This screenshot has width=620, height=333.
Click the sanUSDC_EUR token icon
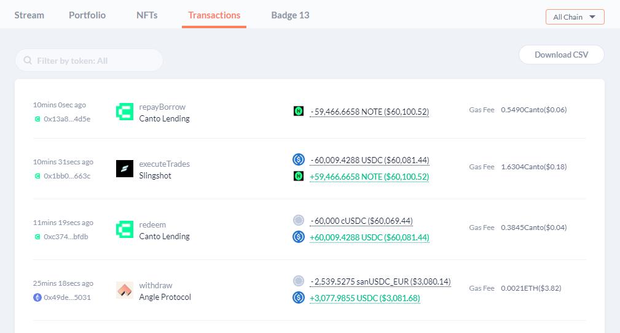(x=299, y=281)
